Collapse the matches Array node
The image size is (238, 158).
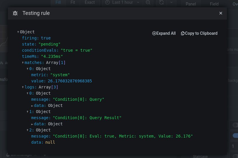[23, 63]
